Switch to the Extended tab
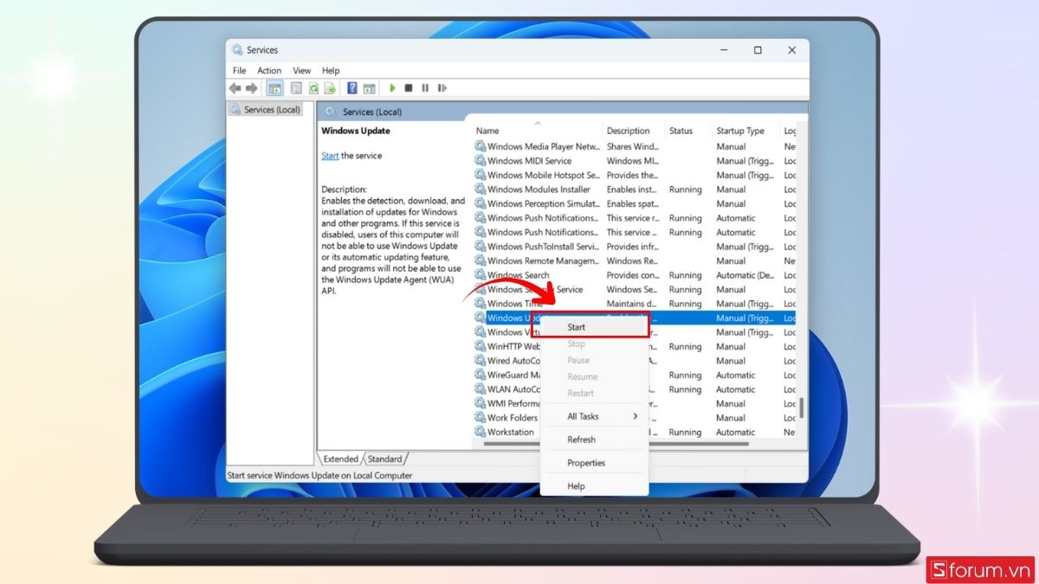 click(x=340, y=459)
